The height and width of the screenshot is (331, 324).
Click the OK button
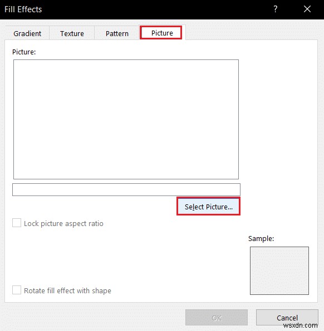[x=217, y=318]
